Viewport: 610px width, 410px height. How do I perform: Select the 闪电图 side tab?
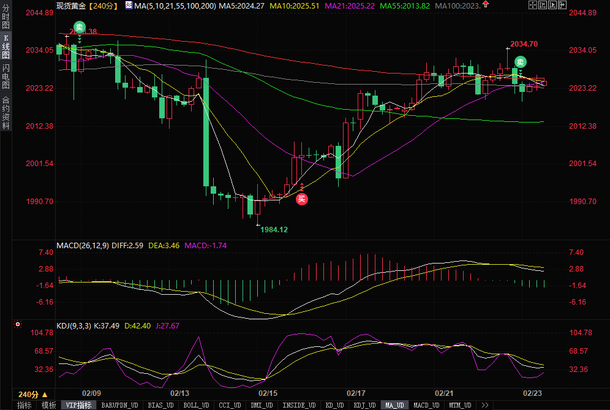[x=6, y=77]
